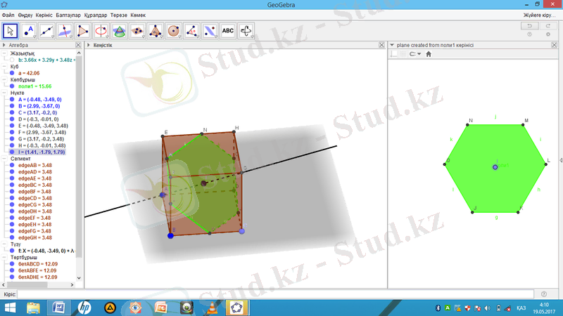Viewport: 563px width, 316px height.
Task: Collapse the Сегмент category
Action: point(5,159)
